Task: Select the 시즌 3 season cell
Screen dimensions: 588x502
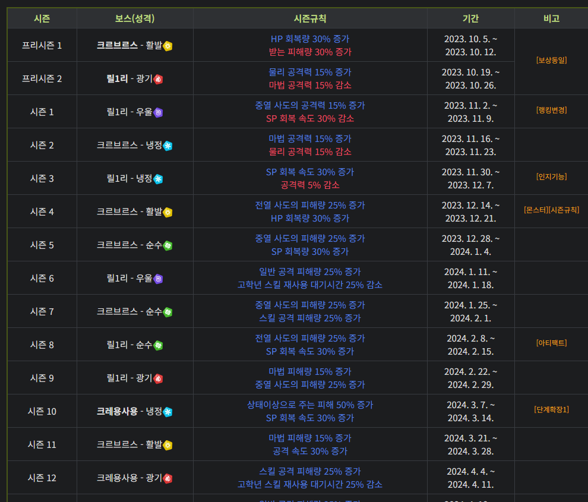Action: (x=42, y=179)
